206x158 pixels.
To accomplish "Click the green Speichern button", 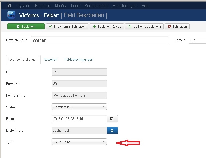I will pos(26,26).
